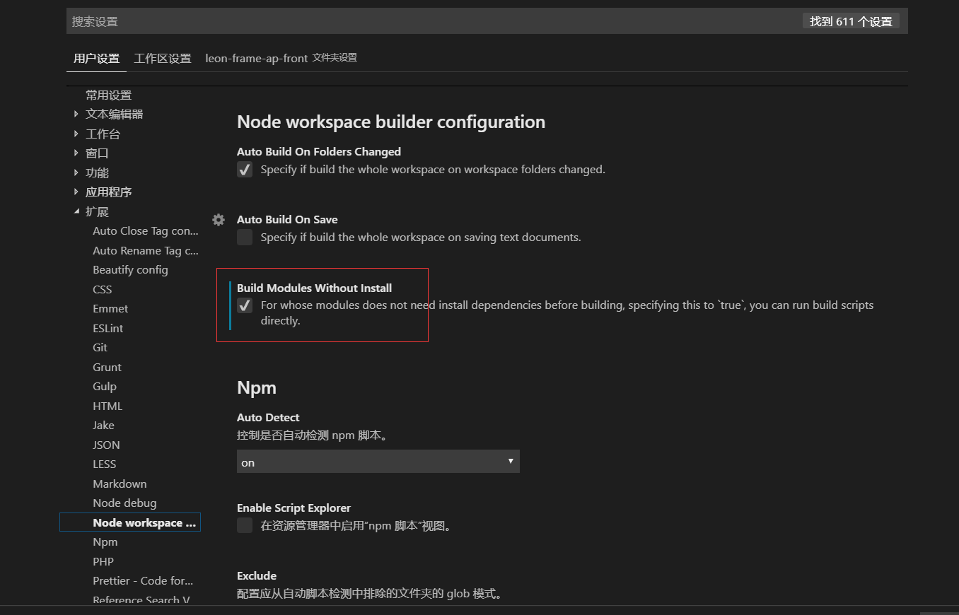Enable Auto Build On Save checkbox
The image size is (959, 615).
tap(245, 238)
